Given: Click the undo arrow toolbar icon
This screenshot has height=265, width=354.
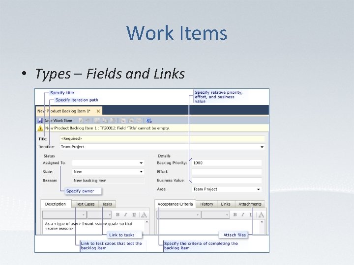Looking at the screenshot, I should tap(88, 121).
